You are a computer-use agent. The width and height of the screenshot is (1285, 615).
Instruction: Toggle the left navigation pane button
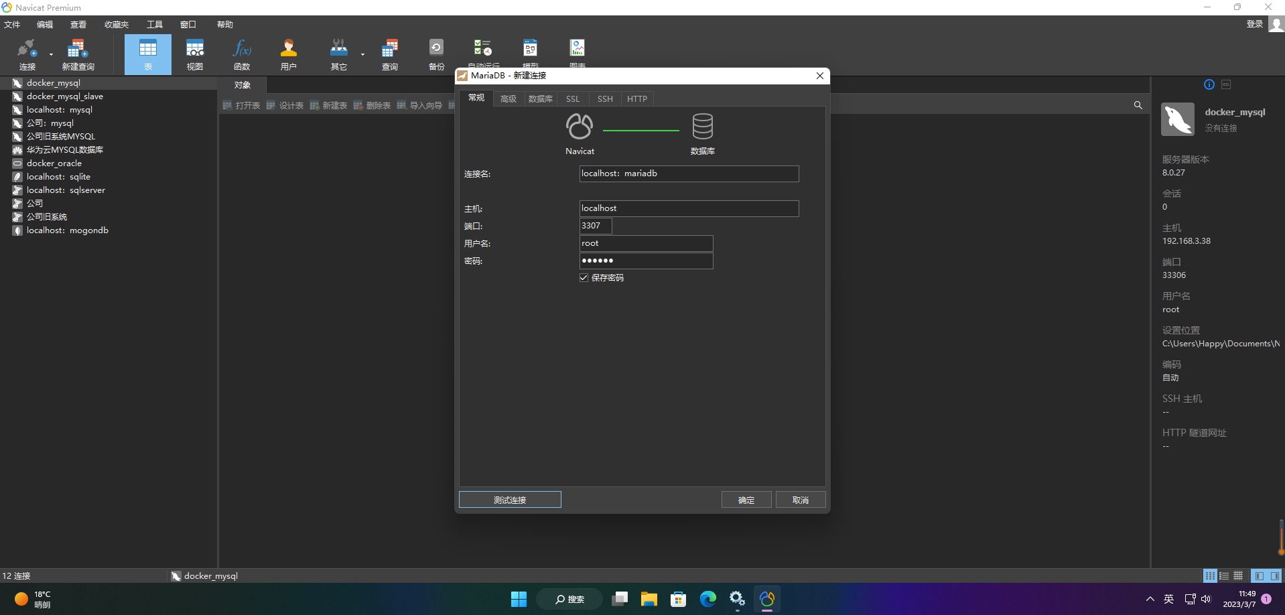tap(1260, 575)
